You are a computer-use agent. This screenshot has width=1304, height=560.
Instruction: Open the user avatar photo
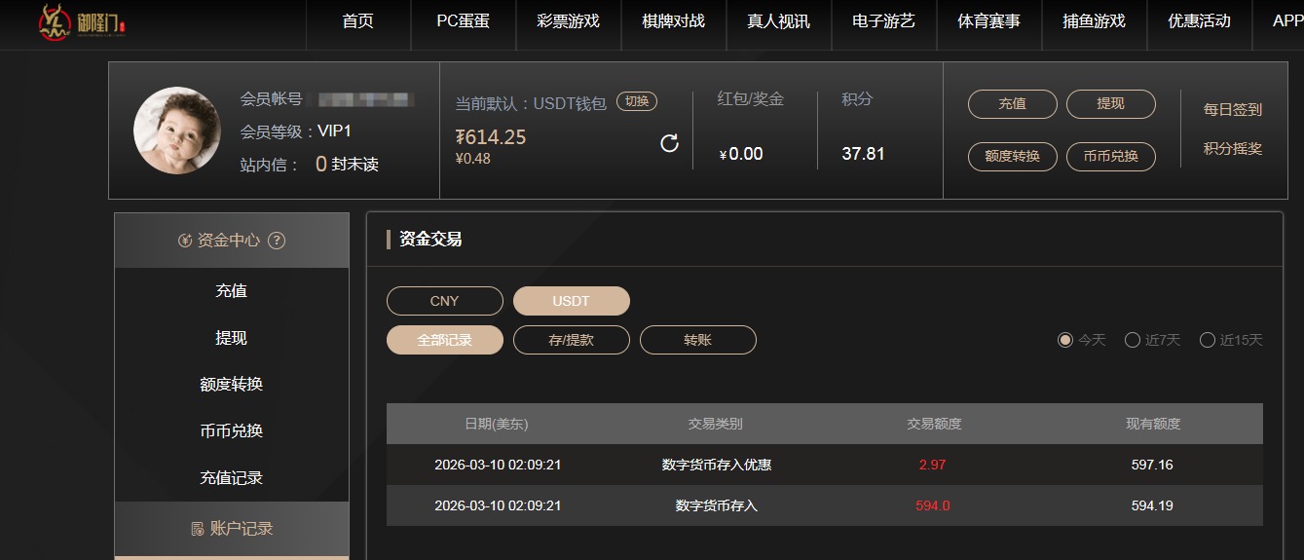point(177,131)
